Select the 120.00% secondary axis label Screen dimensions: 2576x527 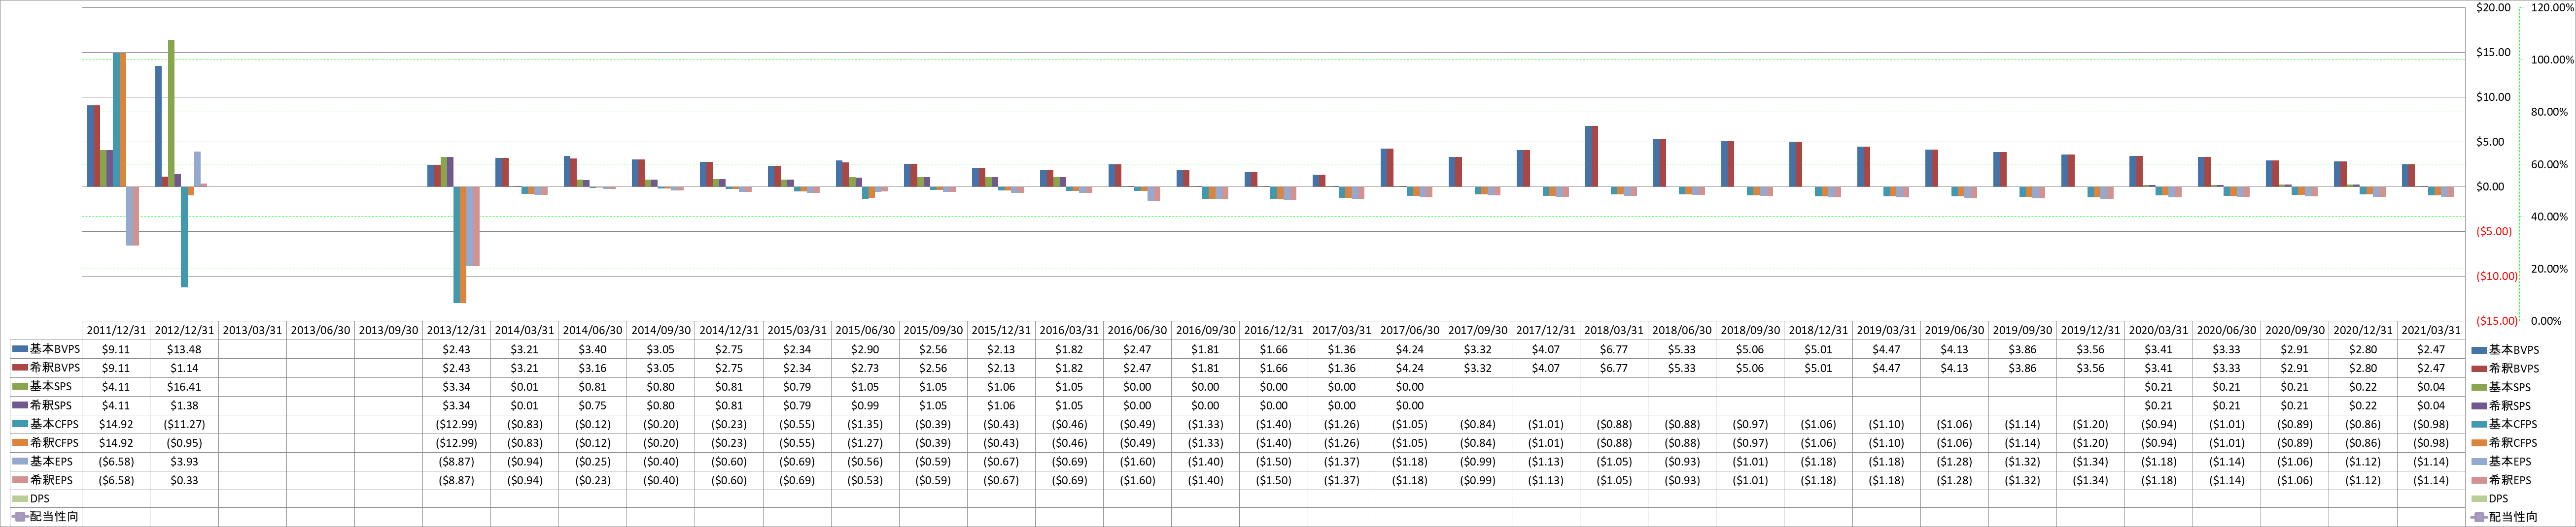pyautogui.click(x=2552, y=8)
